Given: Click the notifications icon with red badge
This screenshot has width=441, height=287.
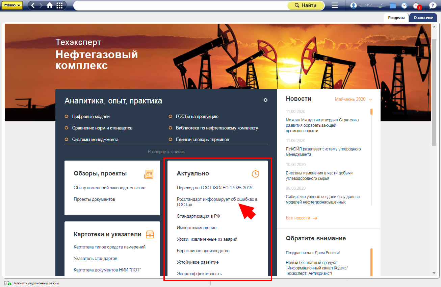Looking at the screenshot, I should point(416,6).
